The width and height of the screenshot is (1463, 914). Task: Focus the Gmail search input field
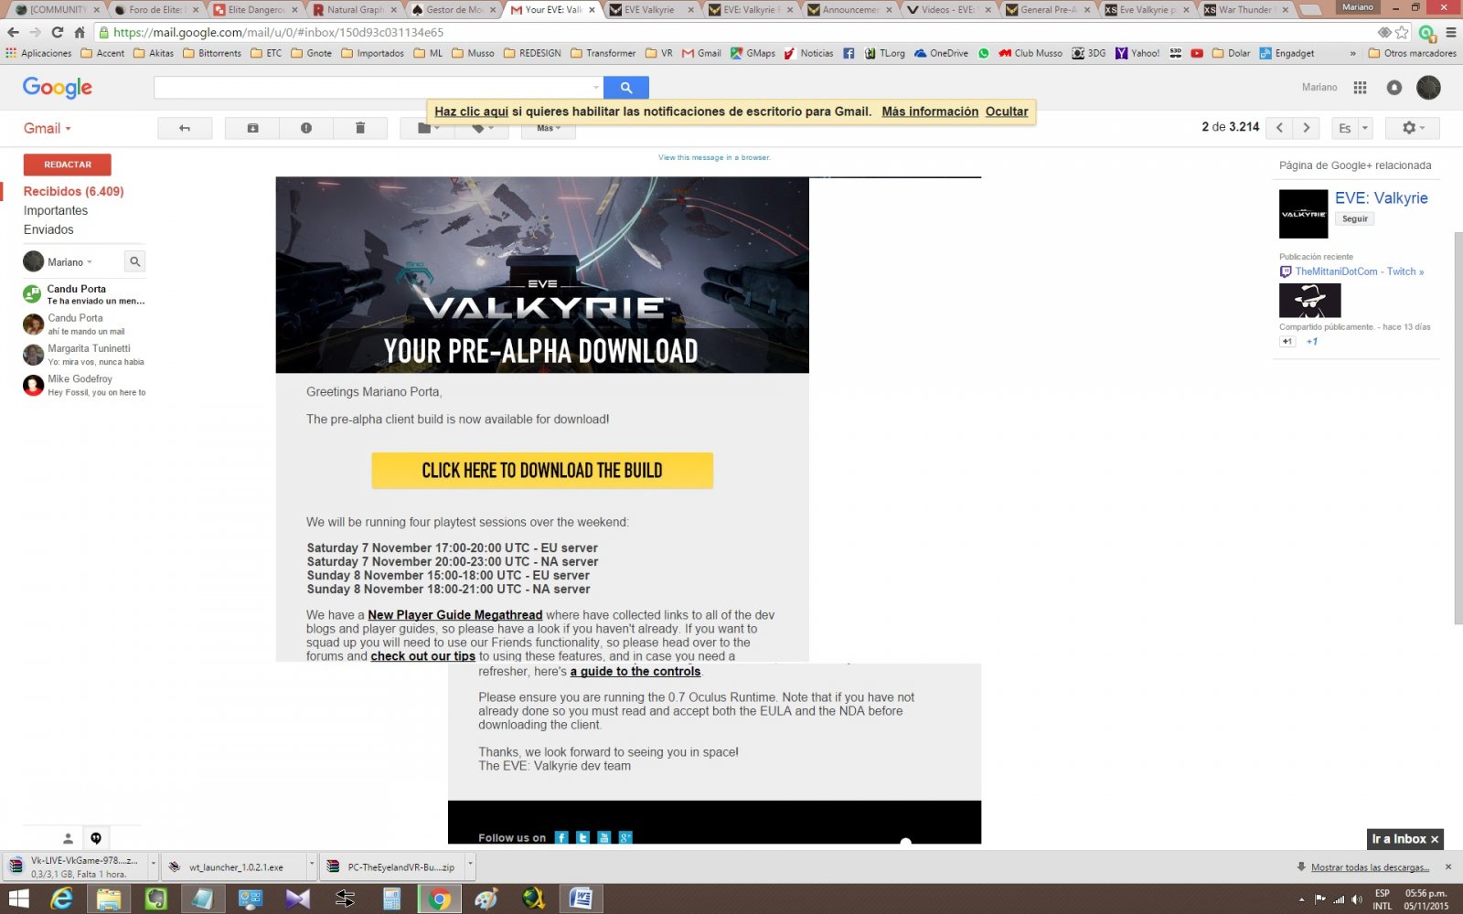tap(371, 88)
